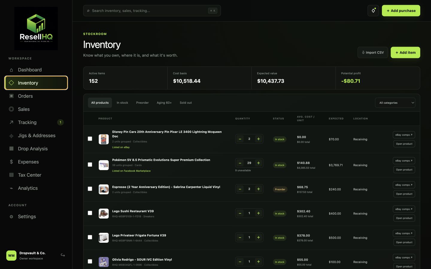This screenshot has height=269, width=431.
Task: Increase quantity for Olivia Rodrigo SOUR vinyl
Action: pos(259,262)
